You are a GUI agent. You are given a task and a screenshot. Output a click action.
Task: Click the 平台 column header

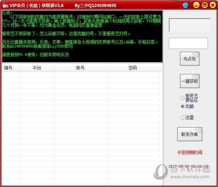pos(37,68)
